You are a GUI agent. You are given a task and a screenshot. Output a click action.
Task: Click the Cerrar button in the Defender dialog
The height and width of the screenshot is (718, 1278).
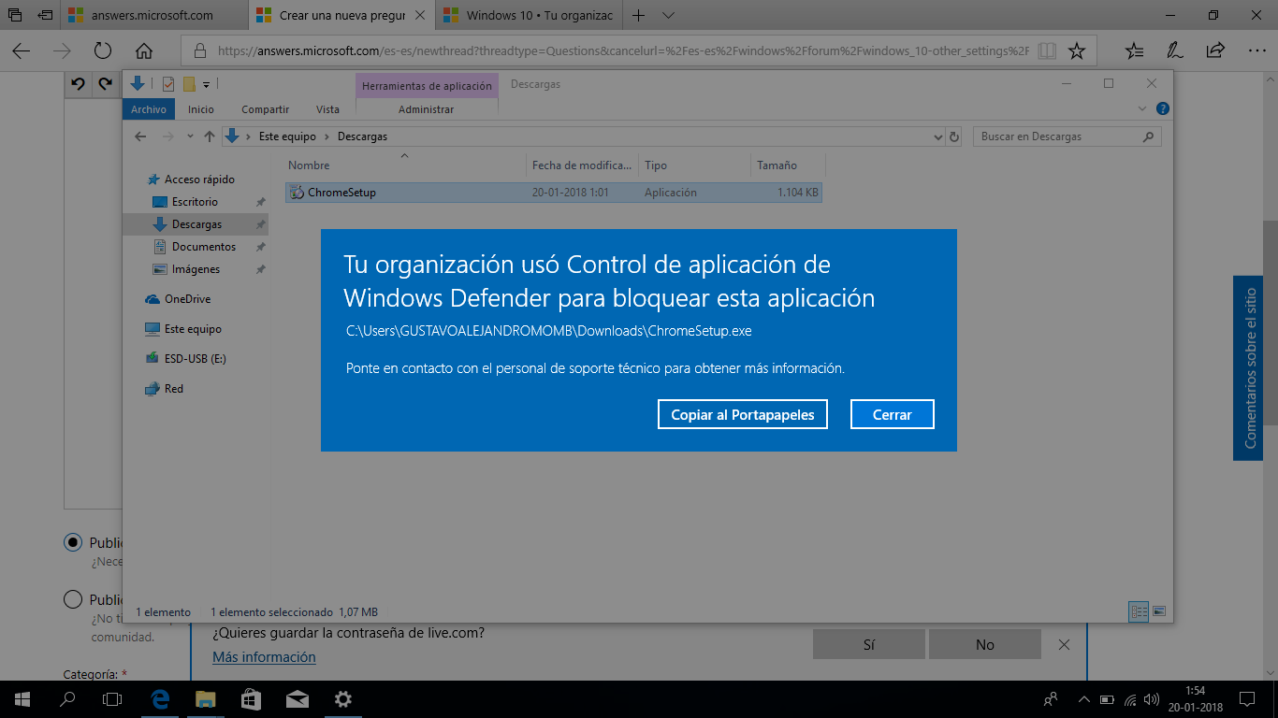pos(892,414)
